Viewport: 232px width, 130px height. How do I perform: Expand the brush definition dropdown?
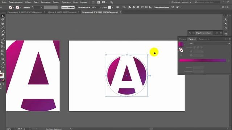tap(76, 7)
